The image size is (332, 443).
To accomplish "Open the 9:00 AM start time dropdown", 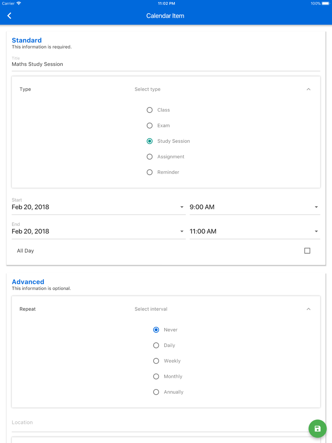I will pyautogui.click(x=255, y=207).
